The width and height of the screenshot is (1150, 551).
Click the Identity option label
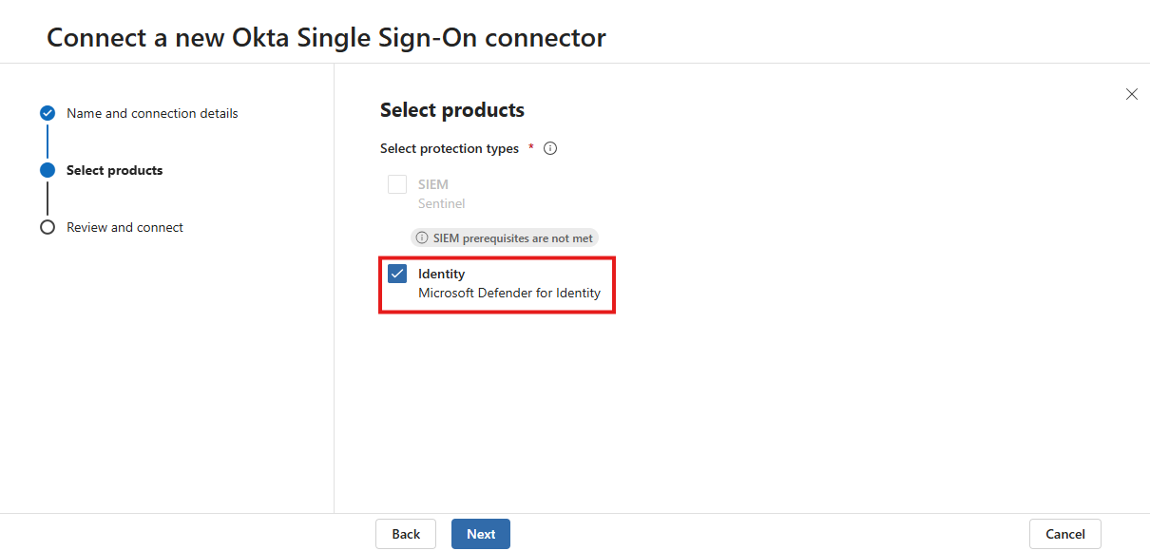point(441,274)
